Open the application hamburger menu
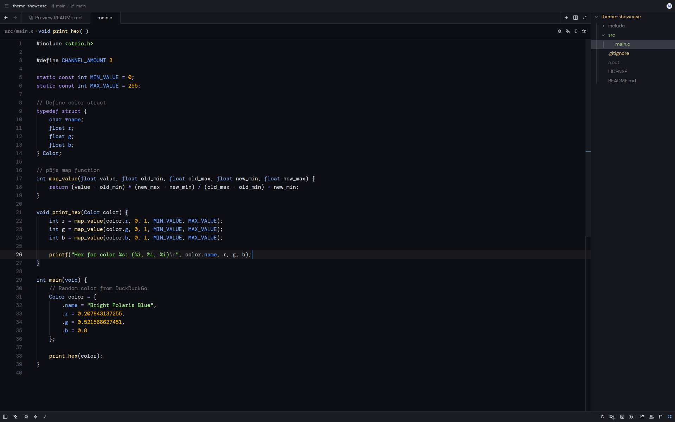The height and width of the screenshot is (422, 675). pos(6,6)
